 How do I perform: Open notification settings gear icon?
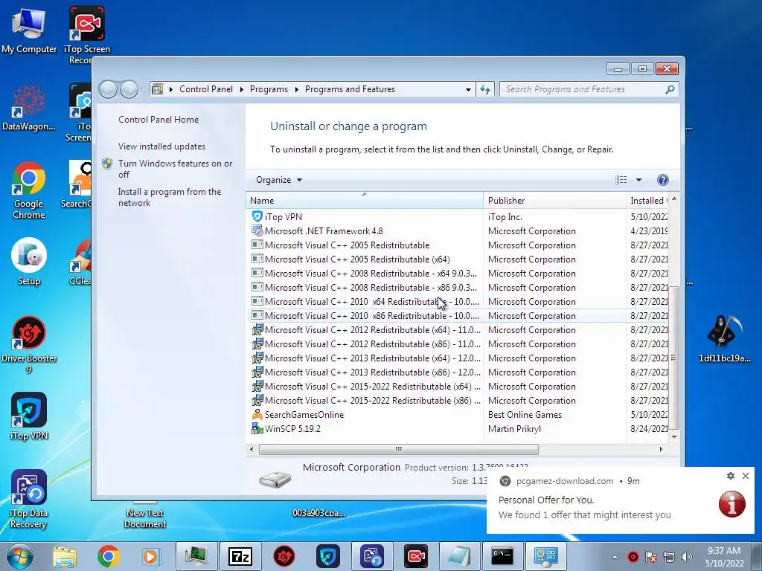(731, 476)
